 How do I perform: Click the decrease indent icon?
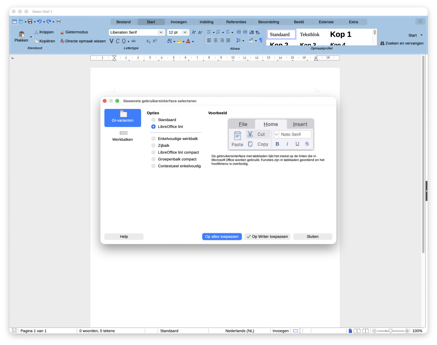click(x=245, y=32)
